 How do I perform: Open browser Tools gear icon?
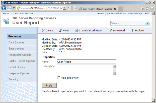click(152, 8)
